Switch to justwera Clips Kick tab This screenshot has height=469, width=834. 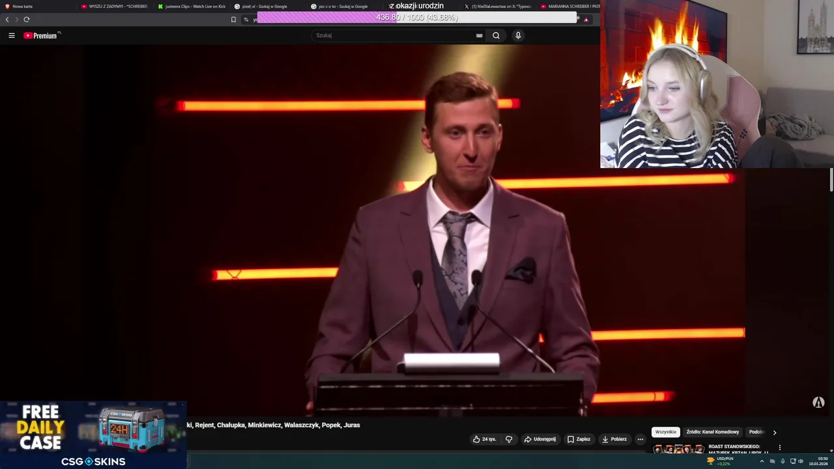191,7
